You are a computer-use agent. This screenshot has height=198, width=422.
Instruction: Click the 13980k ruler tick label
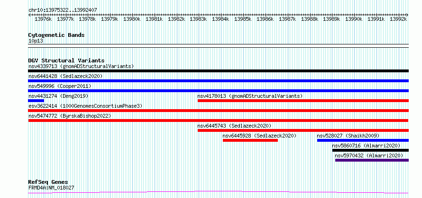132,19
